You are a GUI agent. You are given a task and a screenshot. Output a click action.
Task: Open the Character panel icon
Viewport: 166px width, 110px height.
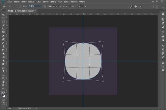pos(163,46)
